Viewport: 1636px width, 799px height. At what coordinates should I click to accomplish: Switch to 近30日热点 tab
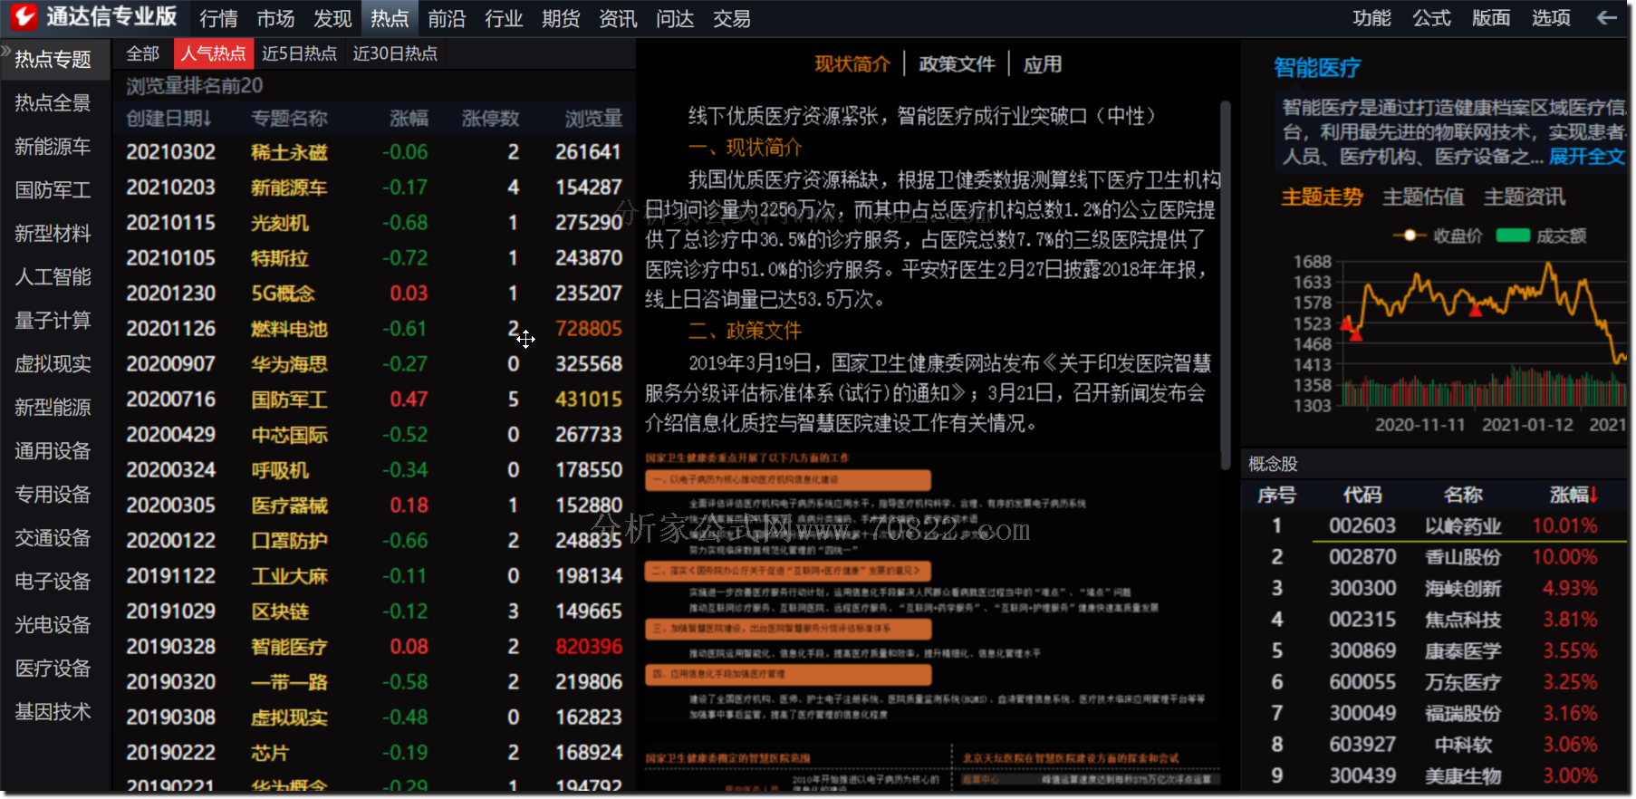point(395,53)
